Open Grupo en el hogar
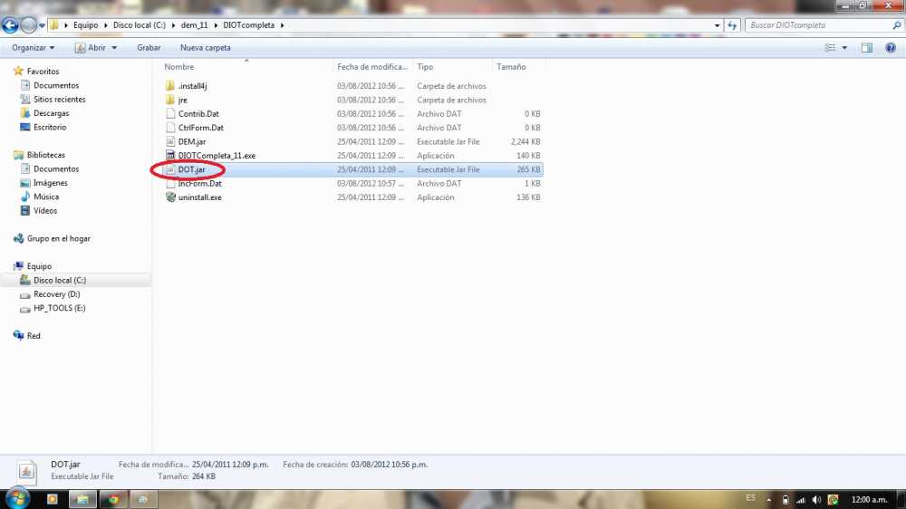The image size is (906, 509). point(58,238)
